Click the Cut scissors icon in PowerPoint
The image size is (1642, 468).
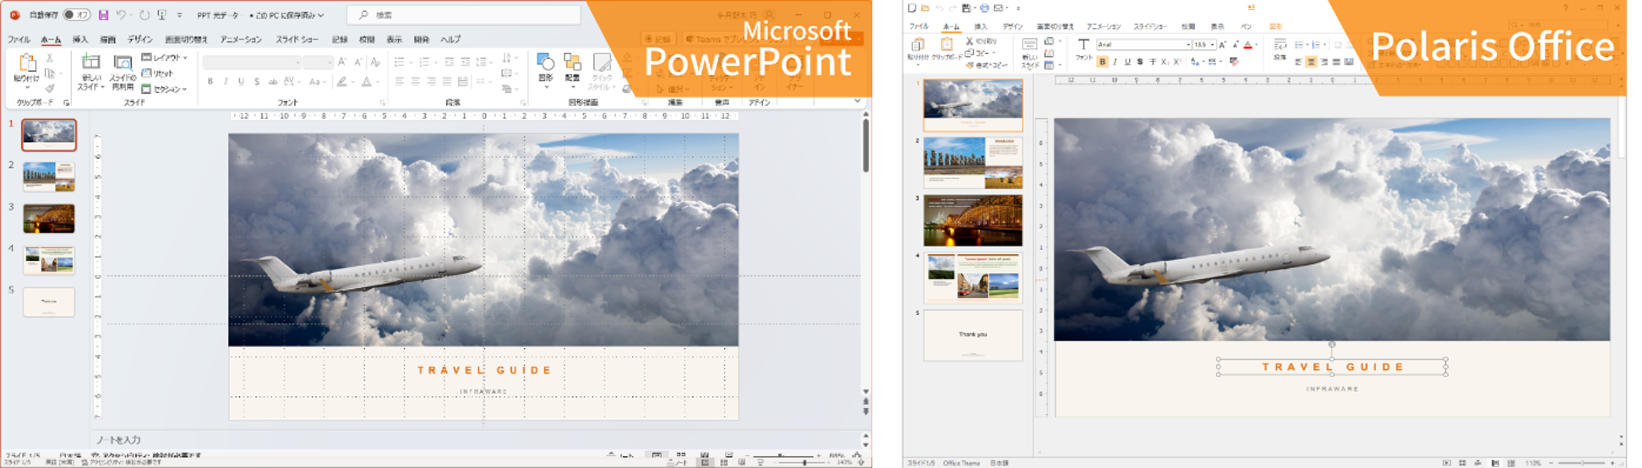(x=50, y=58)
